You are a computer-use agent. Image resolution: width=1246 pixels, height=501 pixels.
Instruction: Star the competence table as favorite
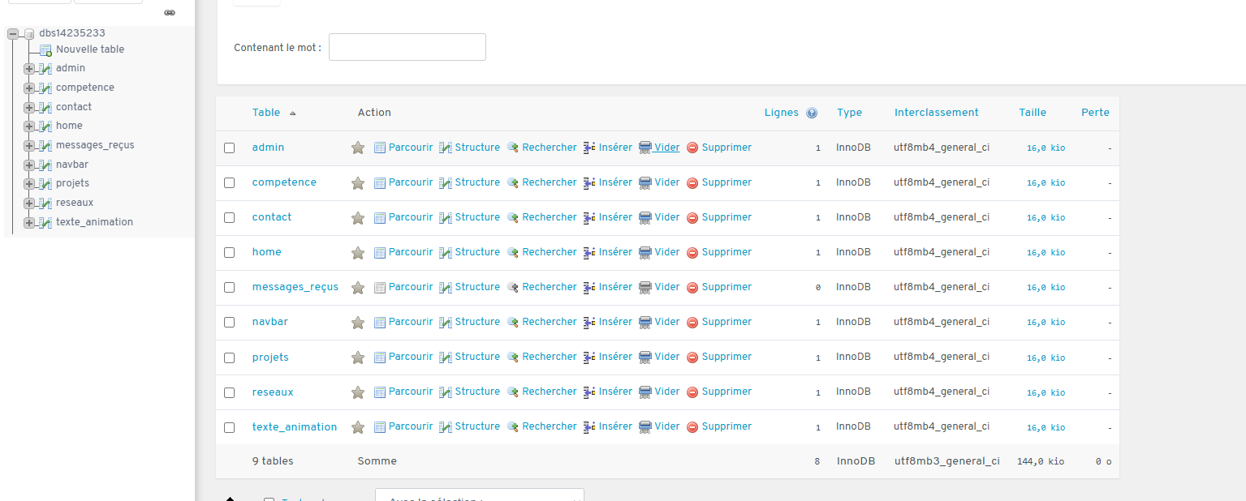click(358, 182)
